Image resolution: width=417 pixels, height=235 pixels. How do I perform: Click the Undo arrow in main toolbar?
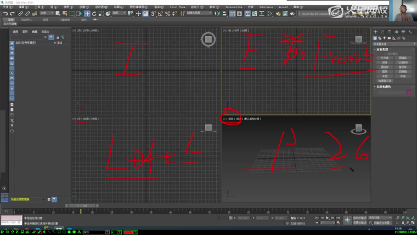[5, 13]
